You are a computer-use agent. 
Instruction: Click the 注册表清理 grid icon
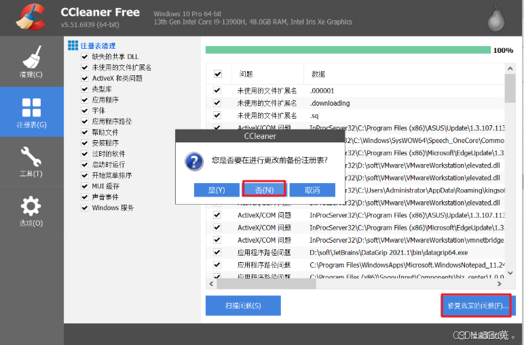[73, 45]
